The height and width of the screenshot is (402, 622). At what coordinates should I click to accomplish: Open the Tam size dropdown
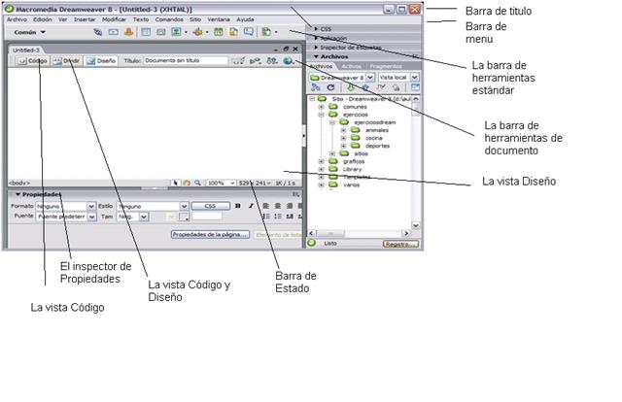[144, 217]
